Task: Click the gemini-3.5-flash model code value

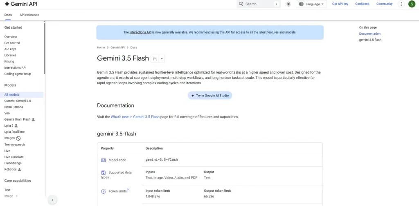Action: coord(162,159)
